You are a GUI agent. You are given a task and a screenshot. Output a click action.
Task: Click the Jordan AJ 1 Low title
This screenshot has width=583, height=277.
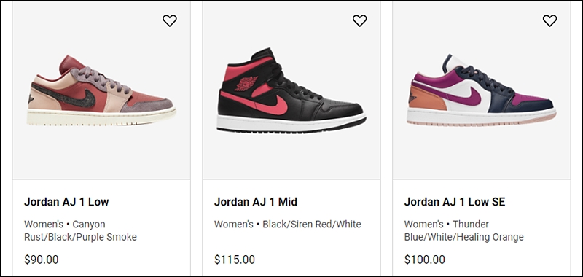point(66,202)
